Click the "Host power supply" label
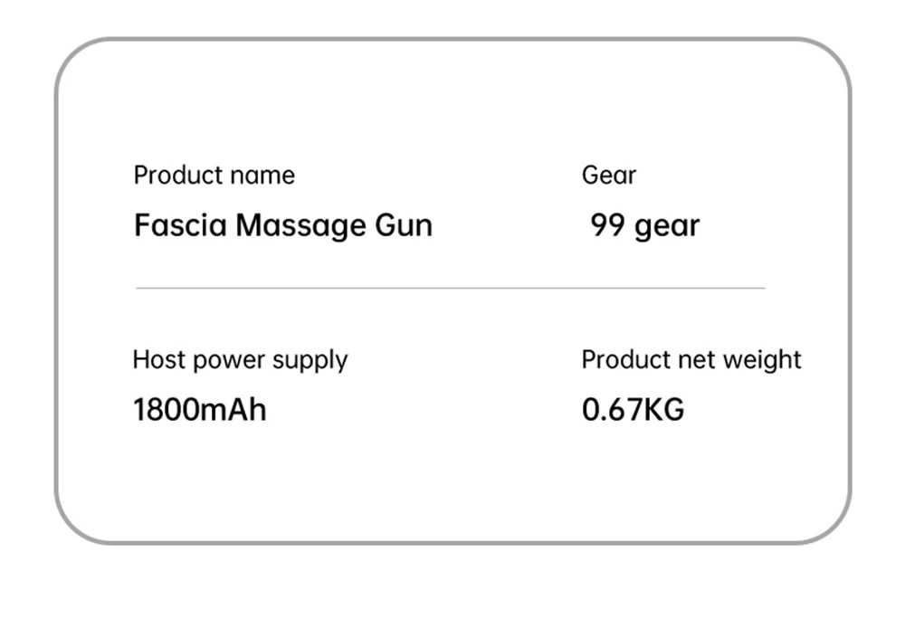The image size is (905, 628). tap(240, 360)
